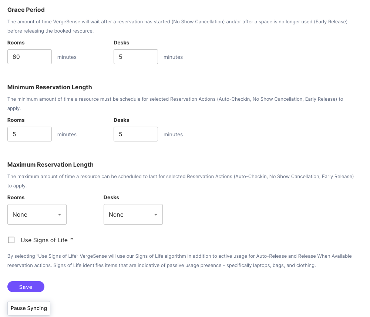Click the Desks label under Grace Period
Image resolution: width=370 pixels, height=317 pixels.
coord(121,43)
